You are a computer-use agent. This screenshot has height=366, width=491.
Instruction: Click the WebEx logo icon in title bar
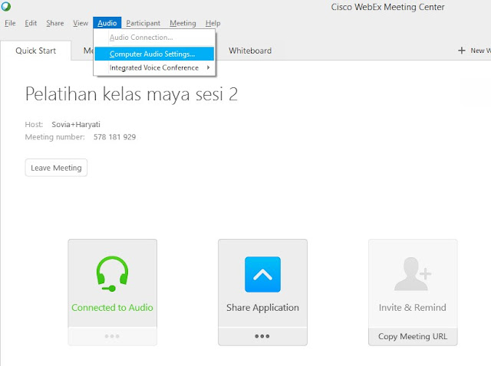tap(5, 6)
